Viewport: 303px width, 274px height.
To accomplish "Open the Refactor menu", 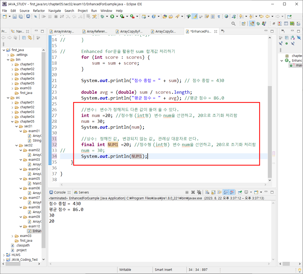I will pos(39,11).
